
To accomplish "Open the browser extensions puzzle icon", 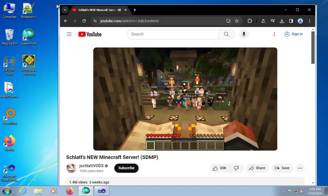I will click(x=250, y=21).
